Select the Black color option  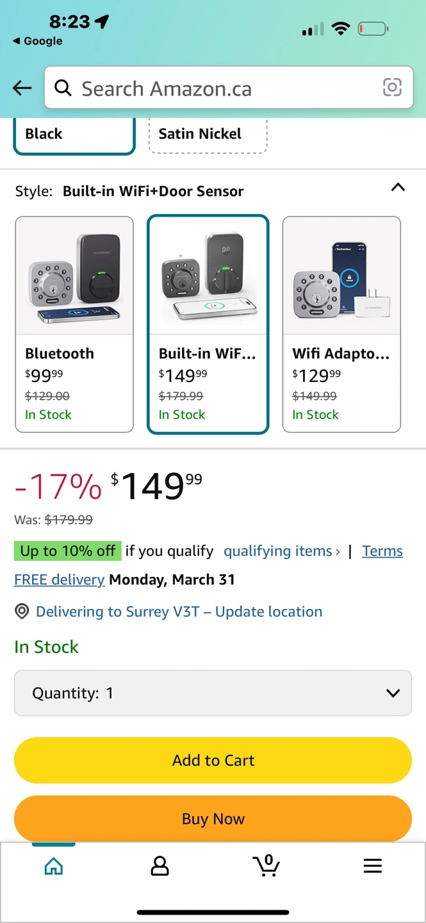click(74, 135)
